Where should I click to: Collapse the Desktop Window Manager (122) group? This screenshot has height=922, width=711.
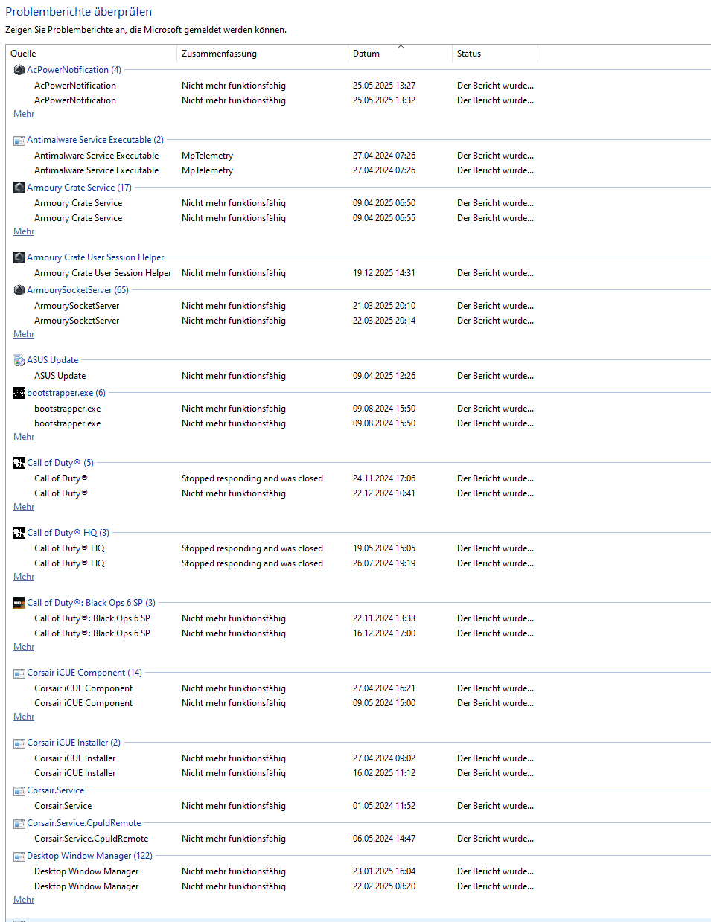click(89, 856)
